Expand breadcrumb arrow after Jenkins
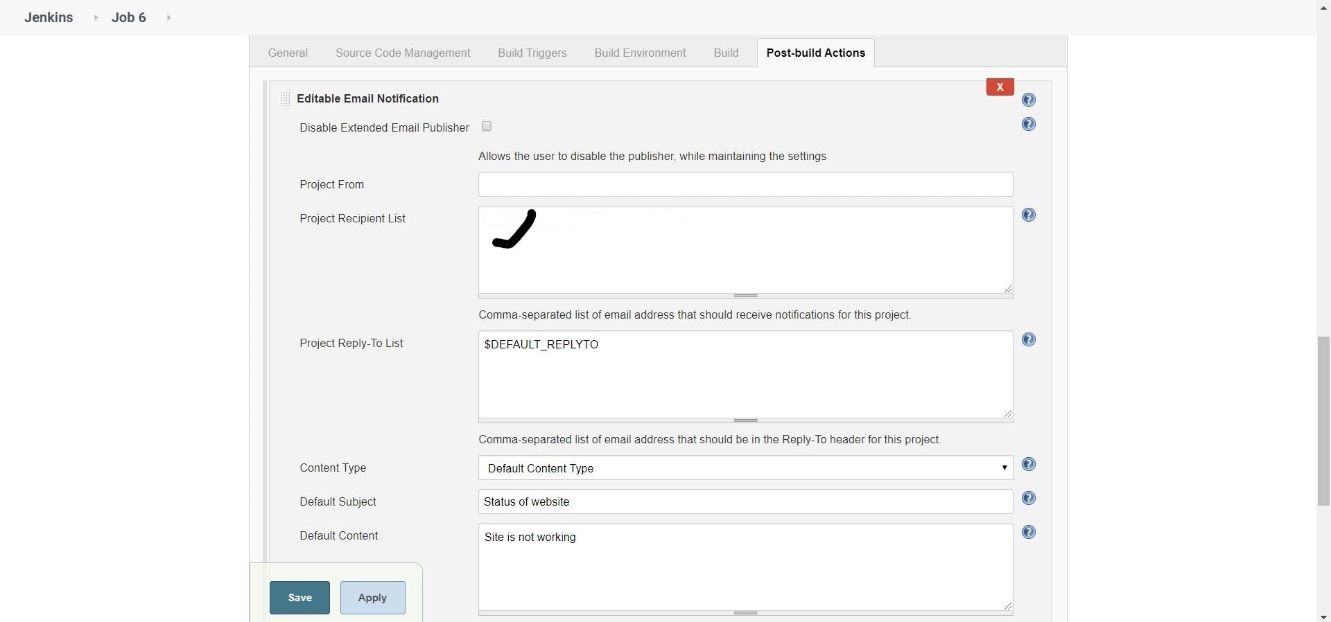The width and height of the screenshot is (1331, 622). (96, 17)
